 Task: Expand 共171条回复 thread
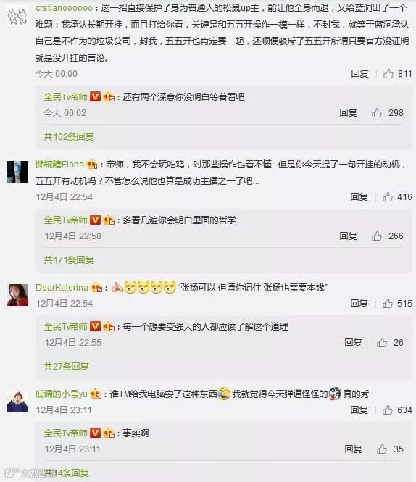69,259
